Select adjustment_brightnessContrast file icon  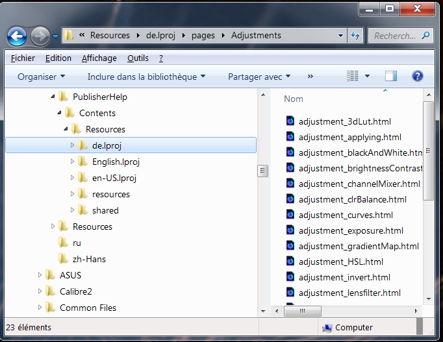tap(290, 168)
